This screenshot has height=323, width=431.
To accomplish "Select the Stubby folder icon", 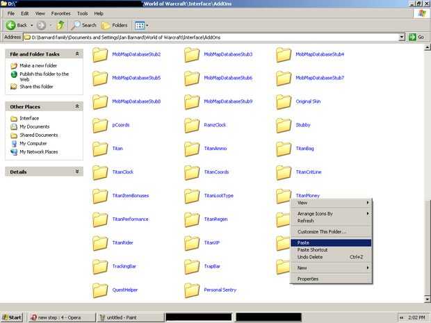I will pyautogui.click(x=284, y=125).
